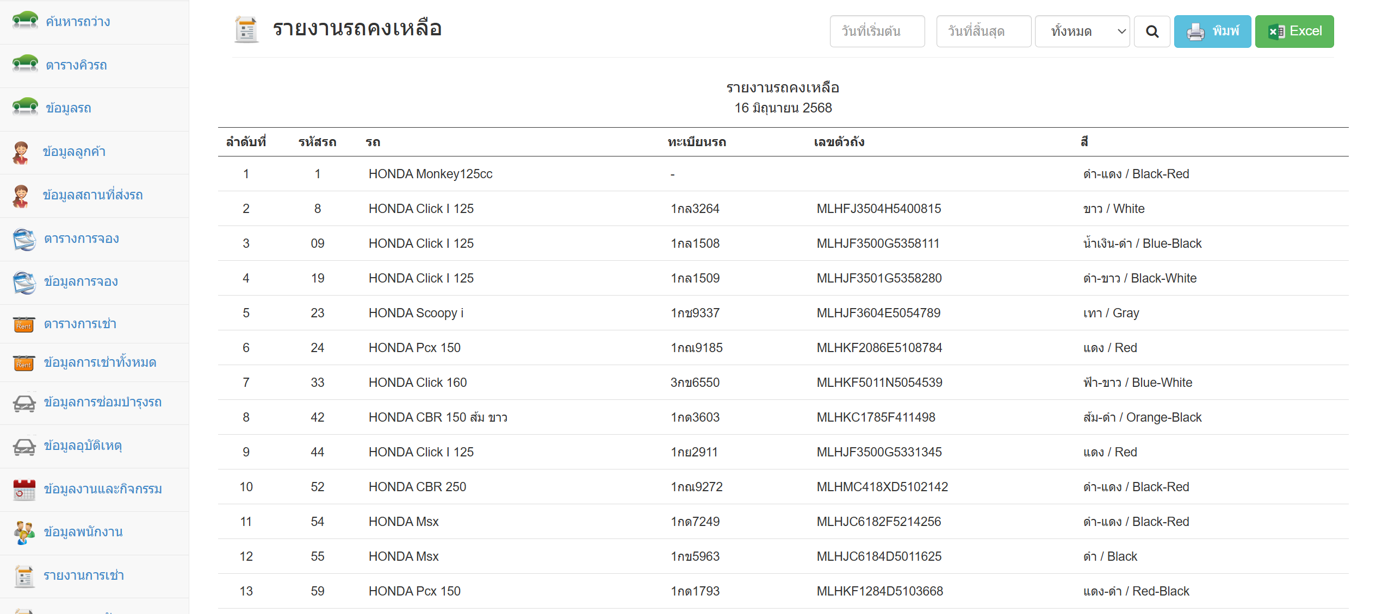Click HONDA Monkey125cc row name

coord(430,174)
